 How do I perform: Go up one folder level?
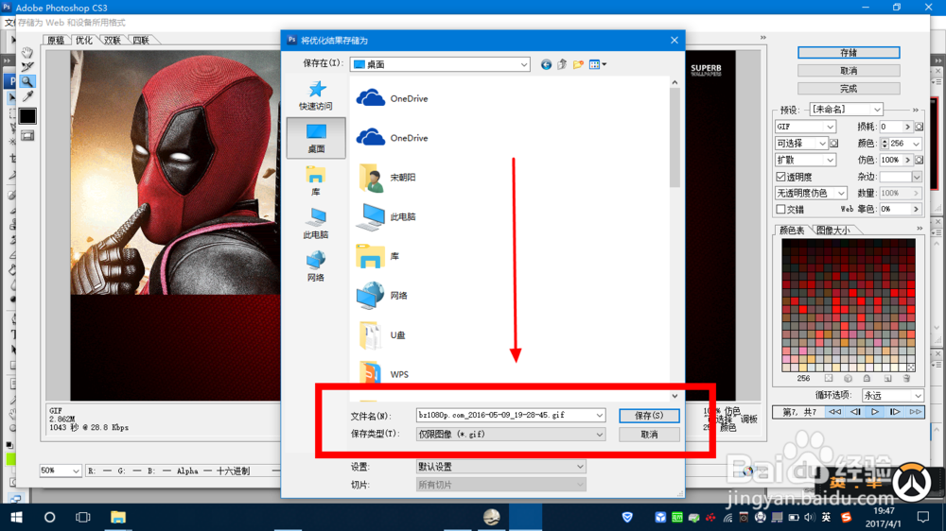point(562,64)
